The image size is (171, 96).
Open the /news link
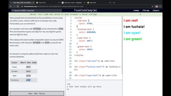136,10
